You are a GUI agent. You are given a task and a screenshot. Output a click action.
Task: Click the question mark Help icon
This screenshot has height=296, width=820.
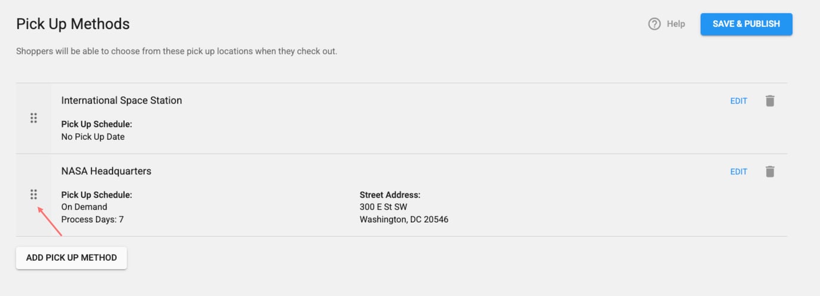(654, 24)
